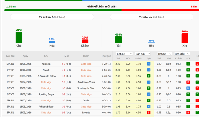
Task: Click the Ghi/Mất bàn mỗi trận progress bar
Action: tap(102, 10)
